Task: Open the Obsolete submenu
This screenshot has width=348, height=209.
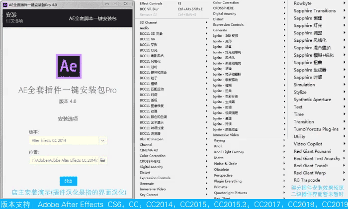Action: pyautogui.click(x=221, y=170)
